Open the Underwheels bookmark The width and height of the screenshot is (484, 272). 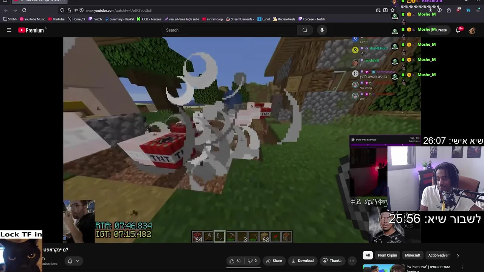coord(284,19)
